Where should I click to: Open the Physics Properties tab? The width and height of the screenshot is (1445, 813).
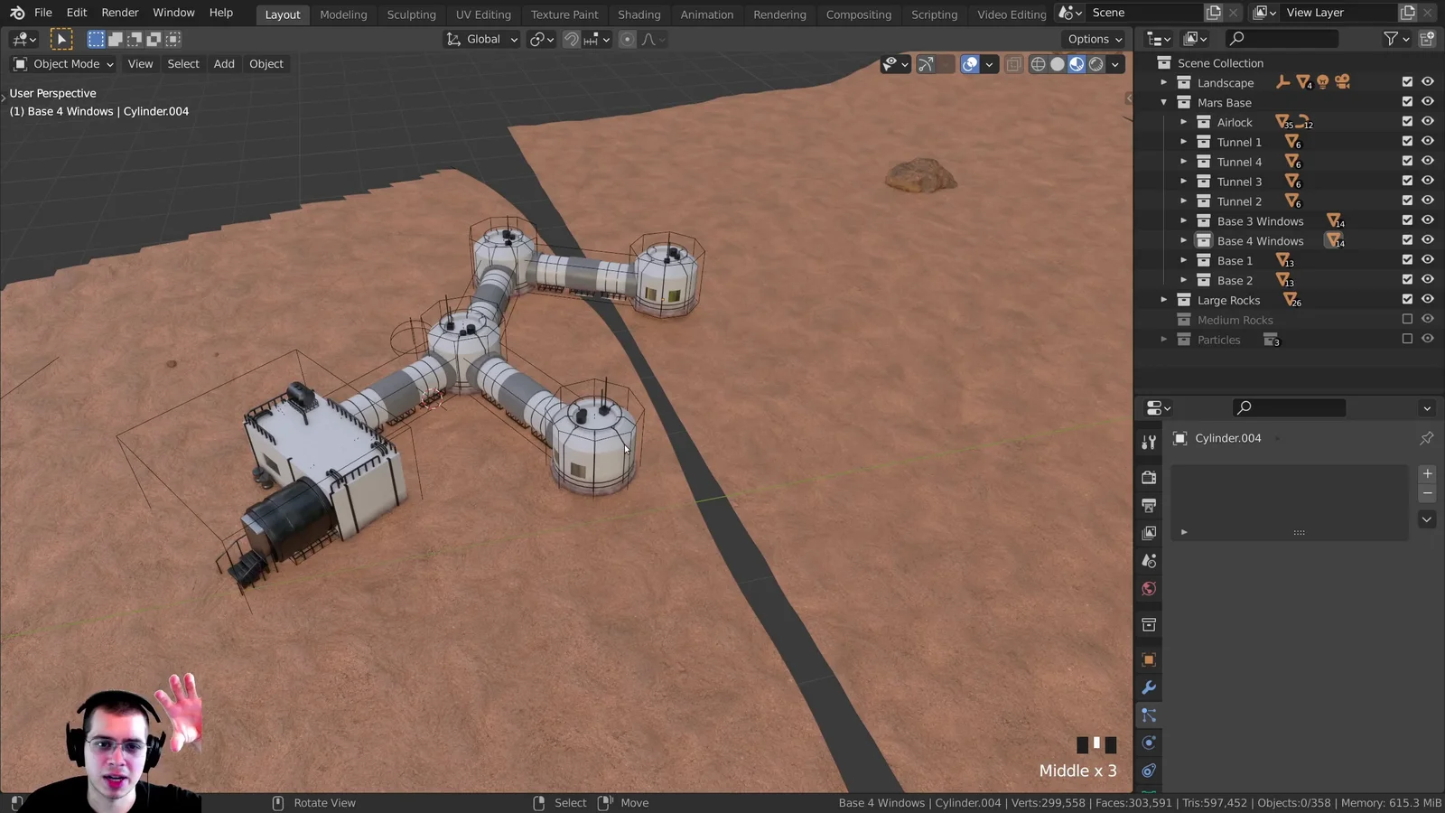click(1148, 743)
